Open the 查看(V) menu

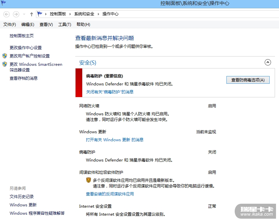pyautogui.click(x=46, y=25)
